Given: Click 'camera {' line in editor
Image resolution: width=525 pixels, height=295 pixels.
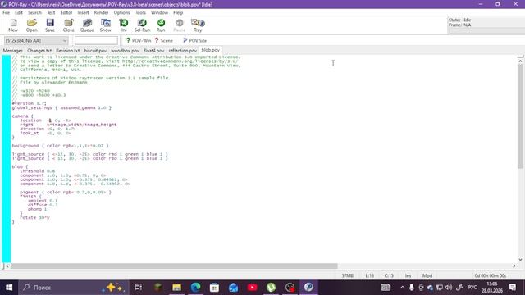Looking at the screenshot, I should [x=23, y=116].
